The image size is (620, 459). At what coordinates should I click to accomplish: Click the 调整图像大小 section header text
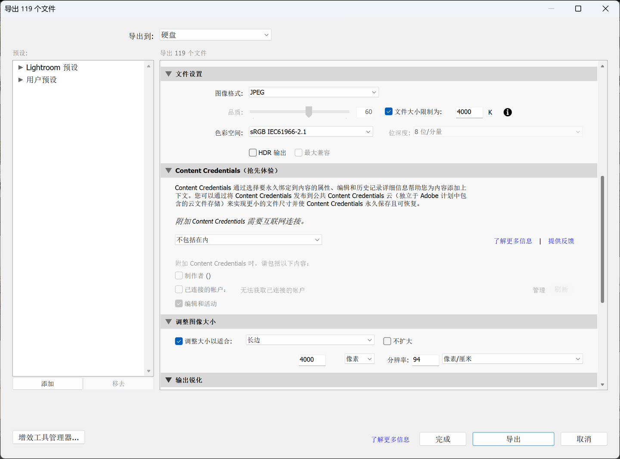pyautogui.click(x=196, y=322)
